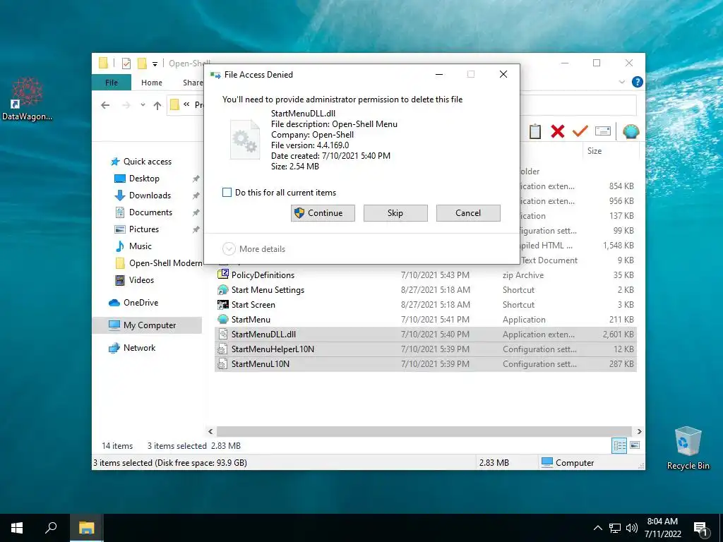Select PolicyDefinitions zip file icon
This screenshot has width=723, height=542.
point(223,275)
